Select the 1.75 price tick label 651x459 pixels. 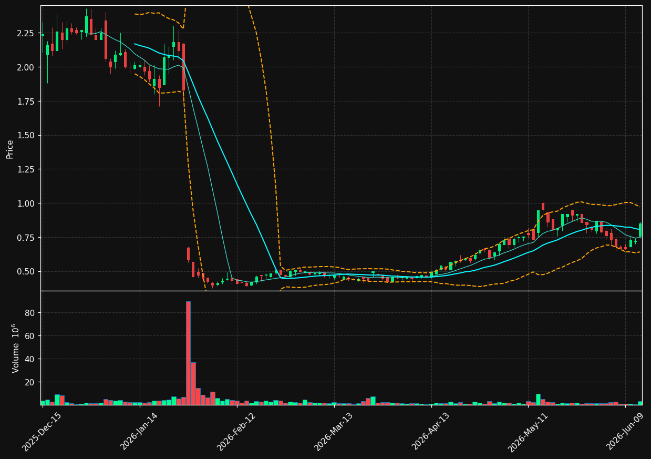pos(26,101)
